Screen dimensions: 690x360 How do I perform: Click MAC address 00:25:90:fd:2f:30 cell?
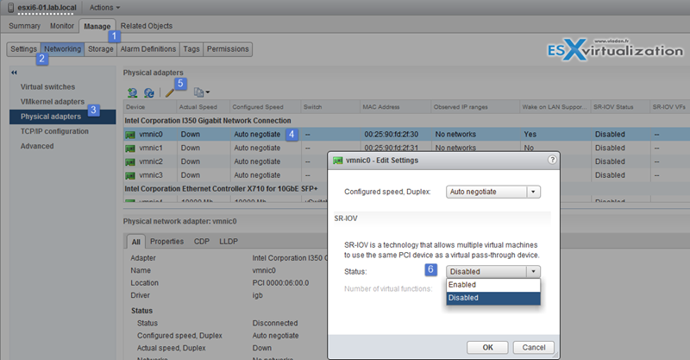(392, 135)
